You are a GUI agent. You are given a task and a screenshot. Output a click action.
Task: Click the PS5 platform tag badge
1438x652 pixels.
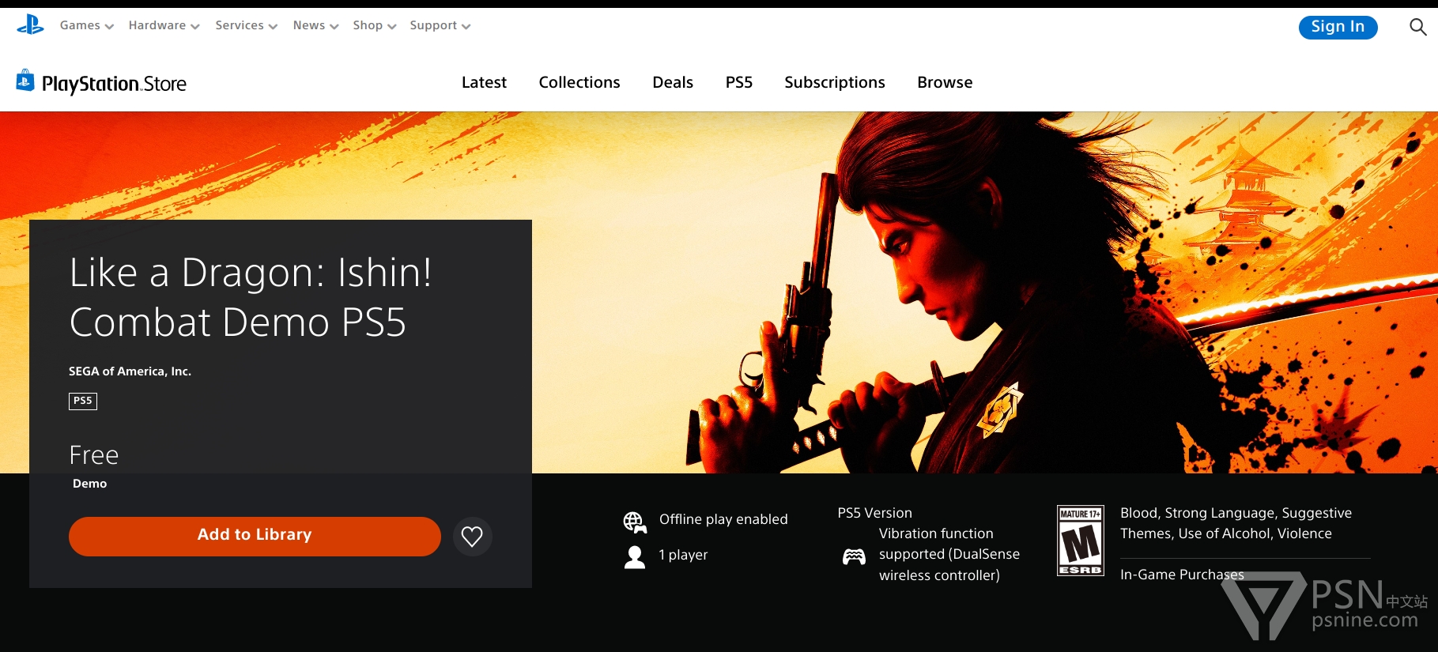[x=83, y=401]
